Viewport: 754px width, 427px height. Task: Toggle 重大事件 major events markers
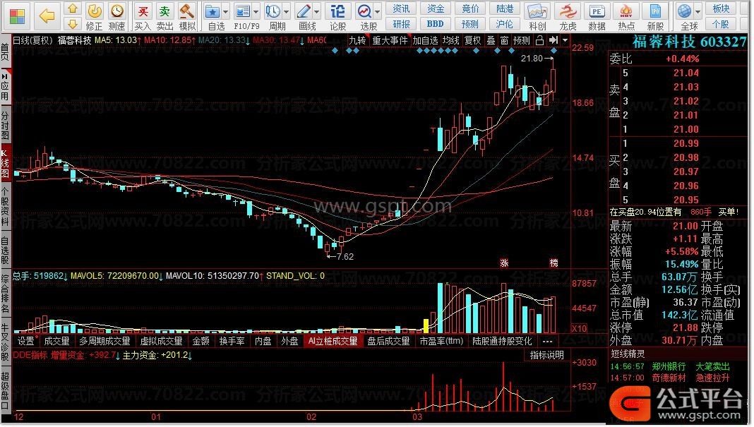click(x=390, y=40)
